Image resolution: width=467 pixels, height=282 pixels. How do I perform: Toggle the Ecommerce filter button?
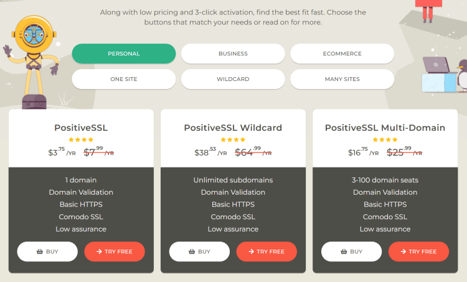pyautogui.click(x=342, y=54)
